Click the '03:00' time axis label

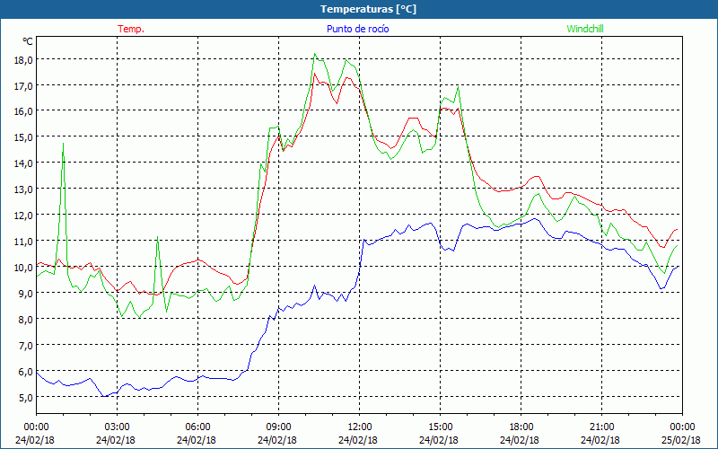117,427
